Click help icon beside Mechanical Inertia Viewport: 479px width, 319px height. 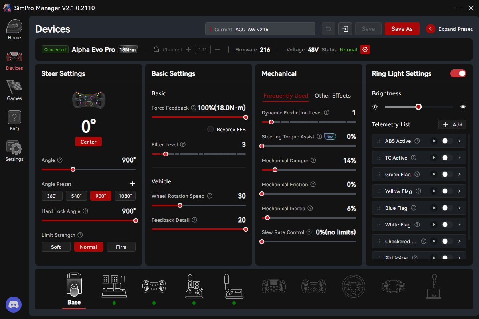pyautogui.click(x=310, y=208)
